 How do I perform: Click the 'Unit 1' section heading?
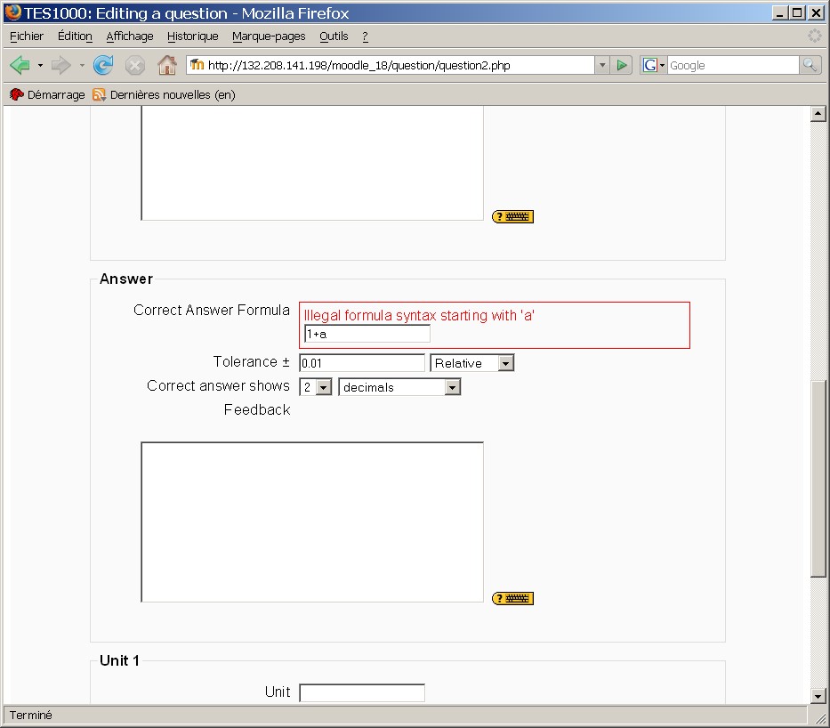(119, 660)
